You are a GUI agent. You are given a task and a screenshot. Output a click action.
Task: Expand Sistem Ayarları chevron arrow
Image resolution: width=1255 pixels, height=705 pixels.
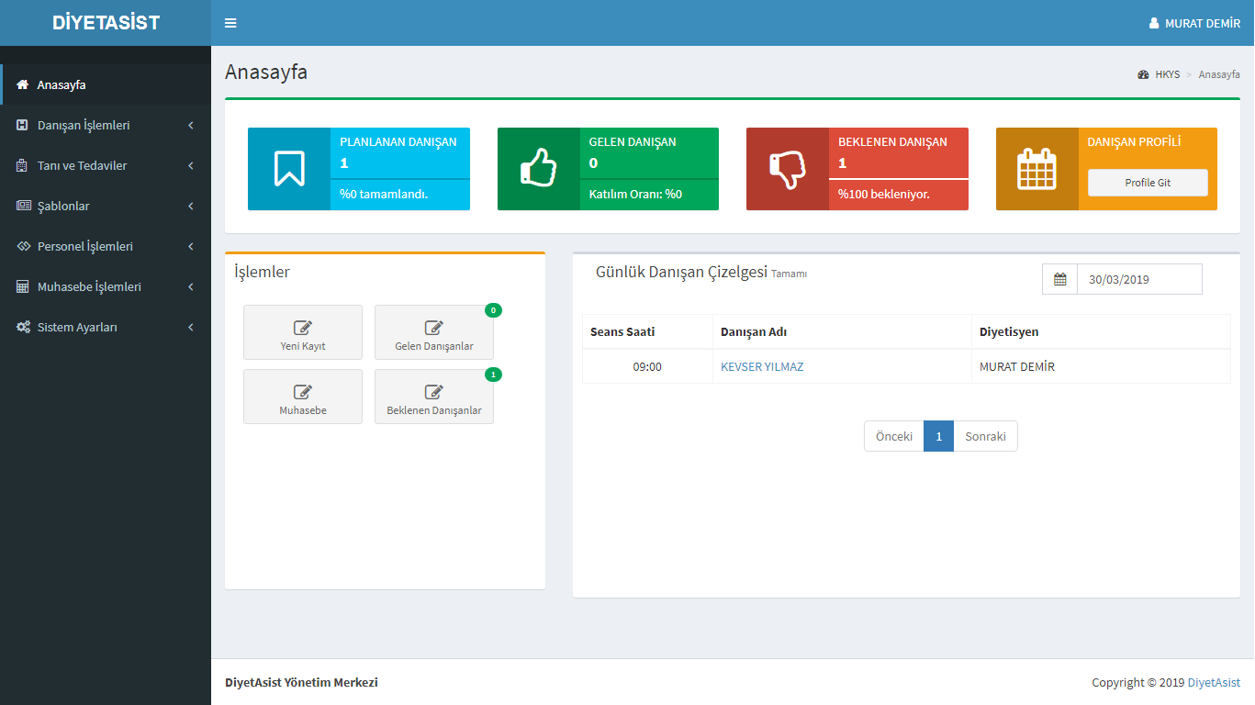coord(190,327)
